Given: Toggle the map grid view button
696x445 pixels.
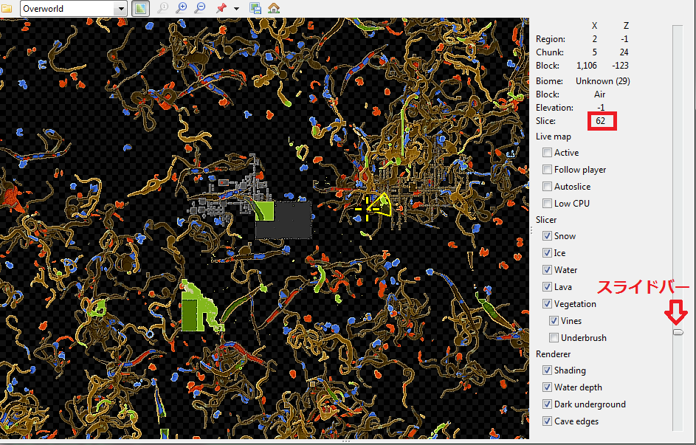Looking at the screenshot, I should [141, 8].
